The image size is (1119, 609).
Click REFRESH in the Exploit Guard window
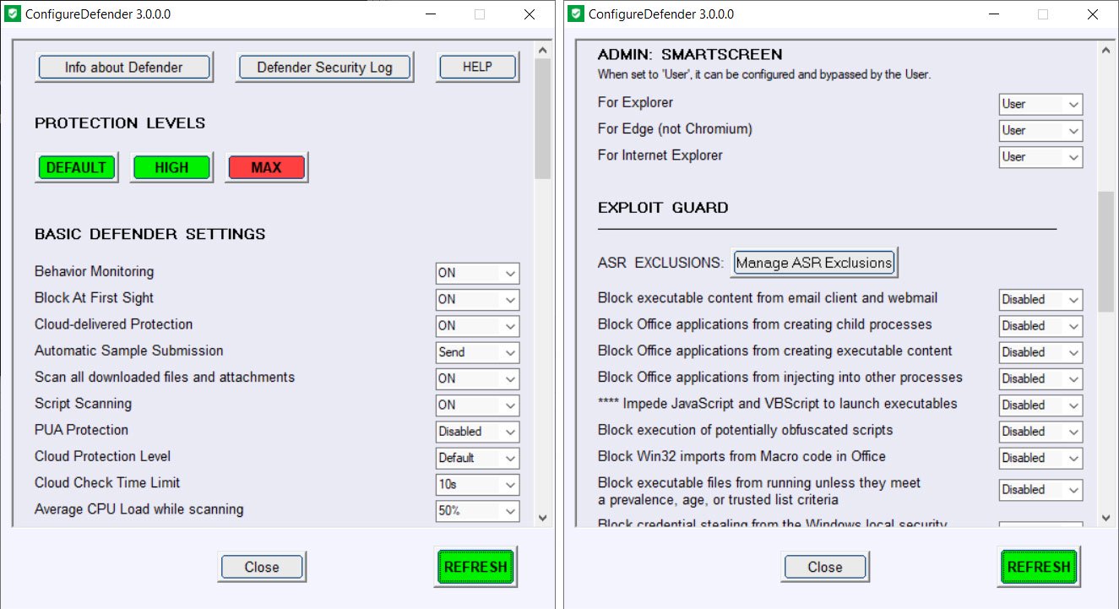[1039, 567]
